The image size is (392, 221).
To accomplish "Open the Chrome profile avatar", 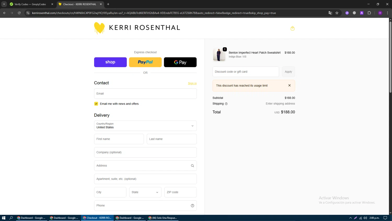I will tap(380, 13).
